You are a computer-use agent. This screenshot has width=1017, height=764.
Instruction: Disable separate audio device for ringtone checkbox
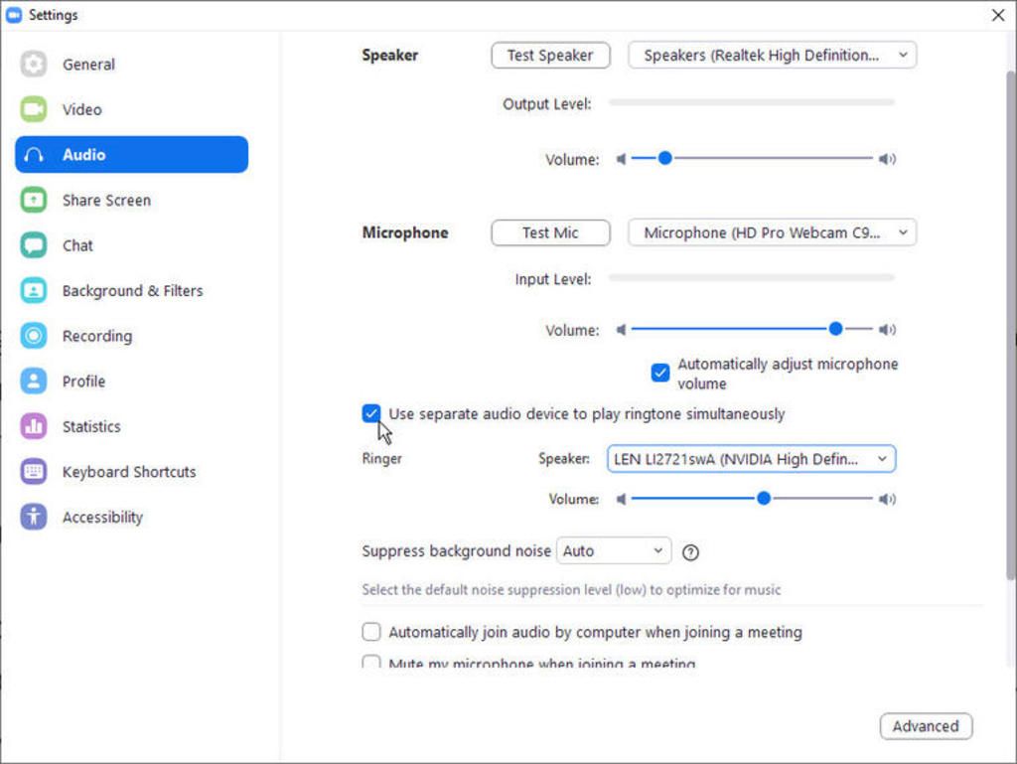[x=371, y=413]
